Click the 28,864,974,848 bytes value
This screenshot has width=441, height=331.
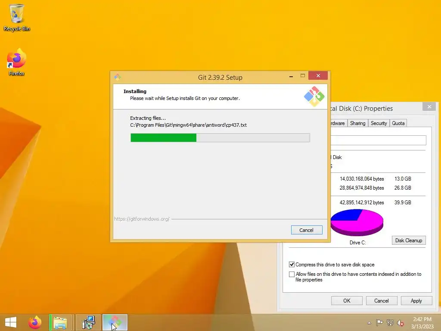(x=362, y=188)
